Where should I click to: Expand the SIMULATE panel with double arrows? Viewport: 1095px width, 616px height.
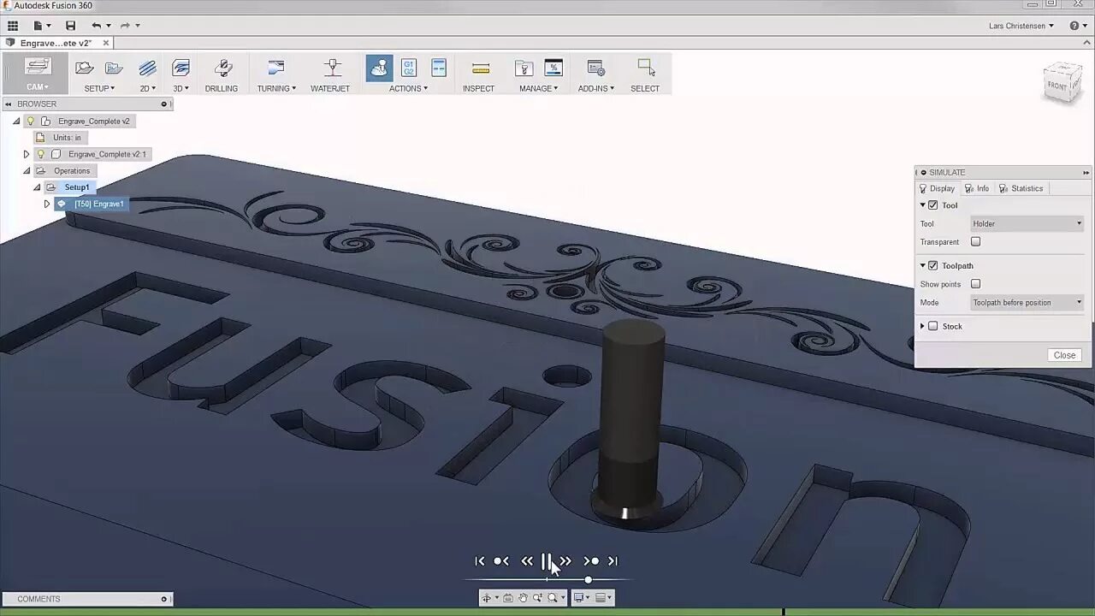click(x=1086, y=173)
